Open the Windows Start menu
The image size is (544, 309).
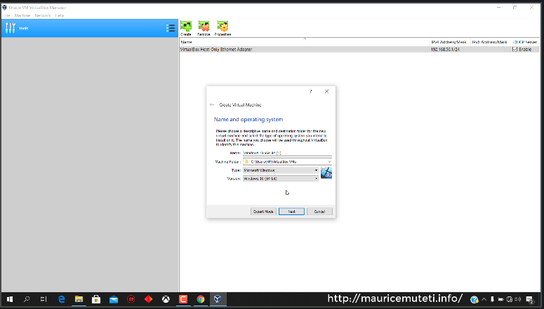pos(10,299)
